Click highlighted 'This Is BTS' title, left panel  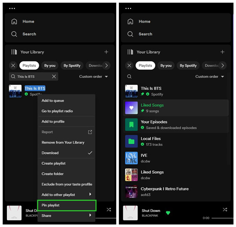point(35,88)
